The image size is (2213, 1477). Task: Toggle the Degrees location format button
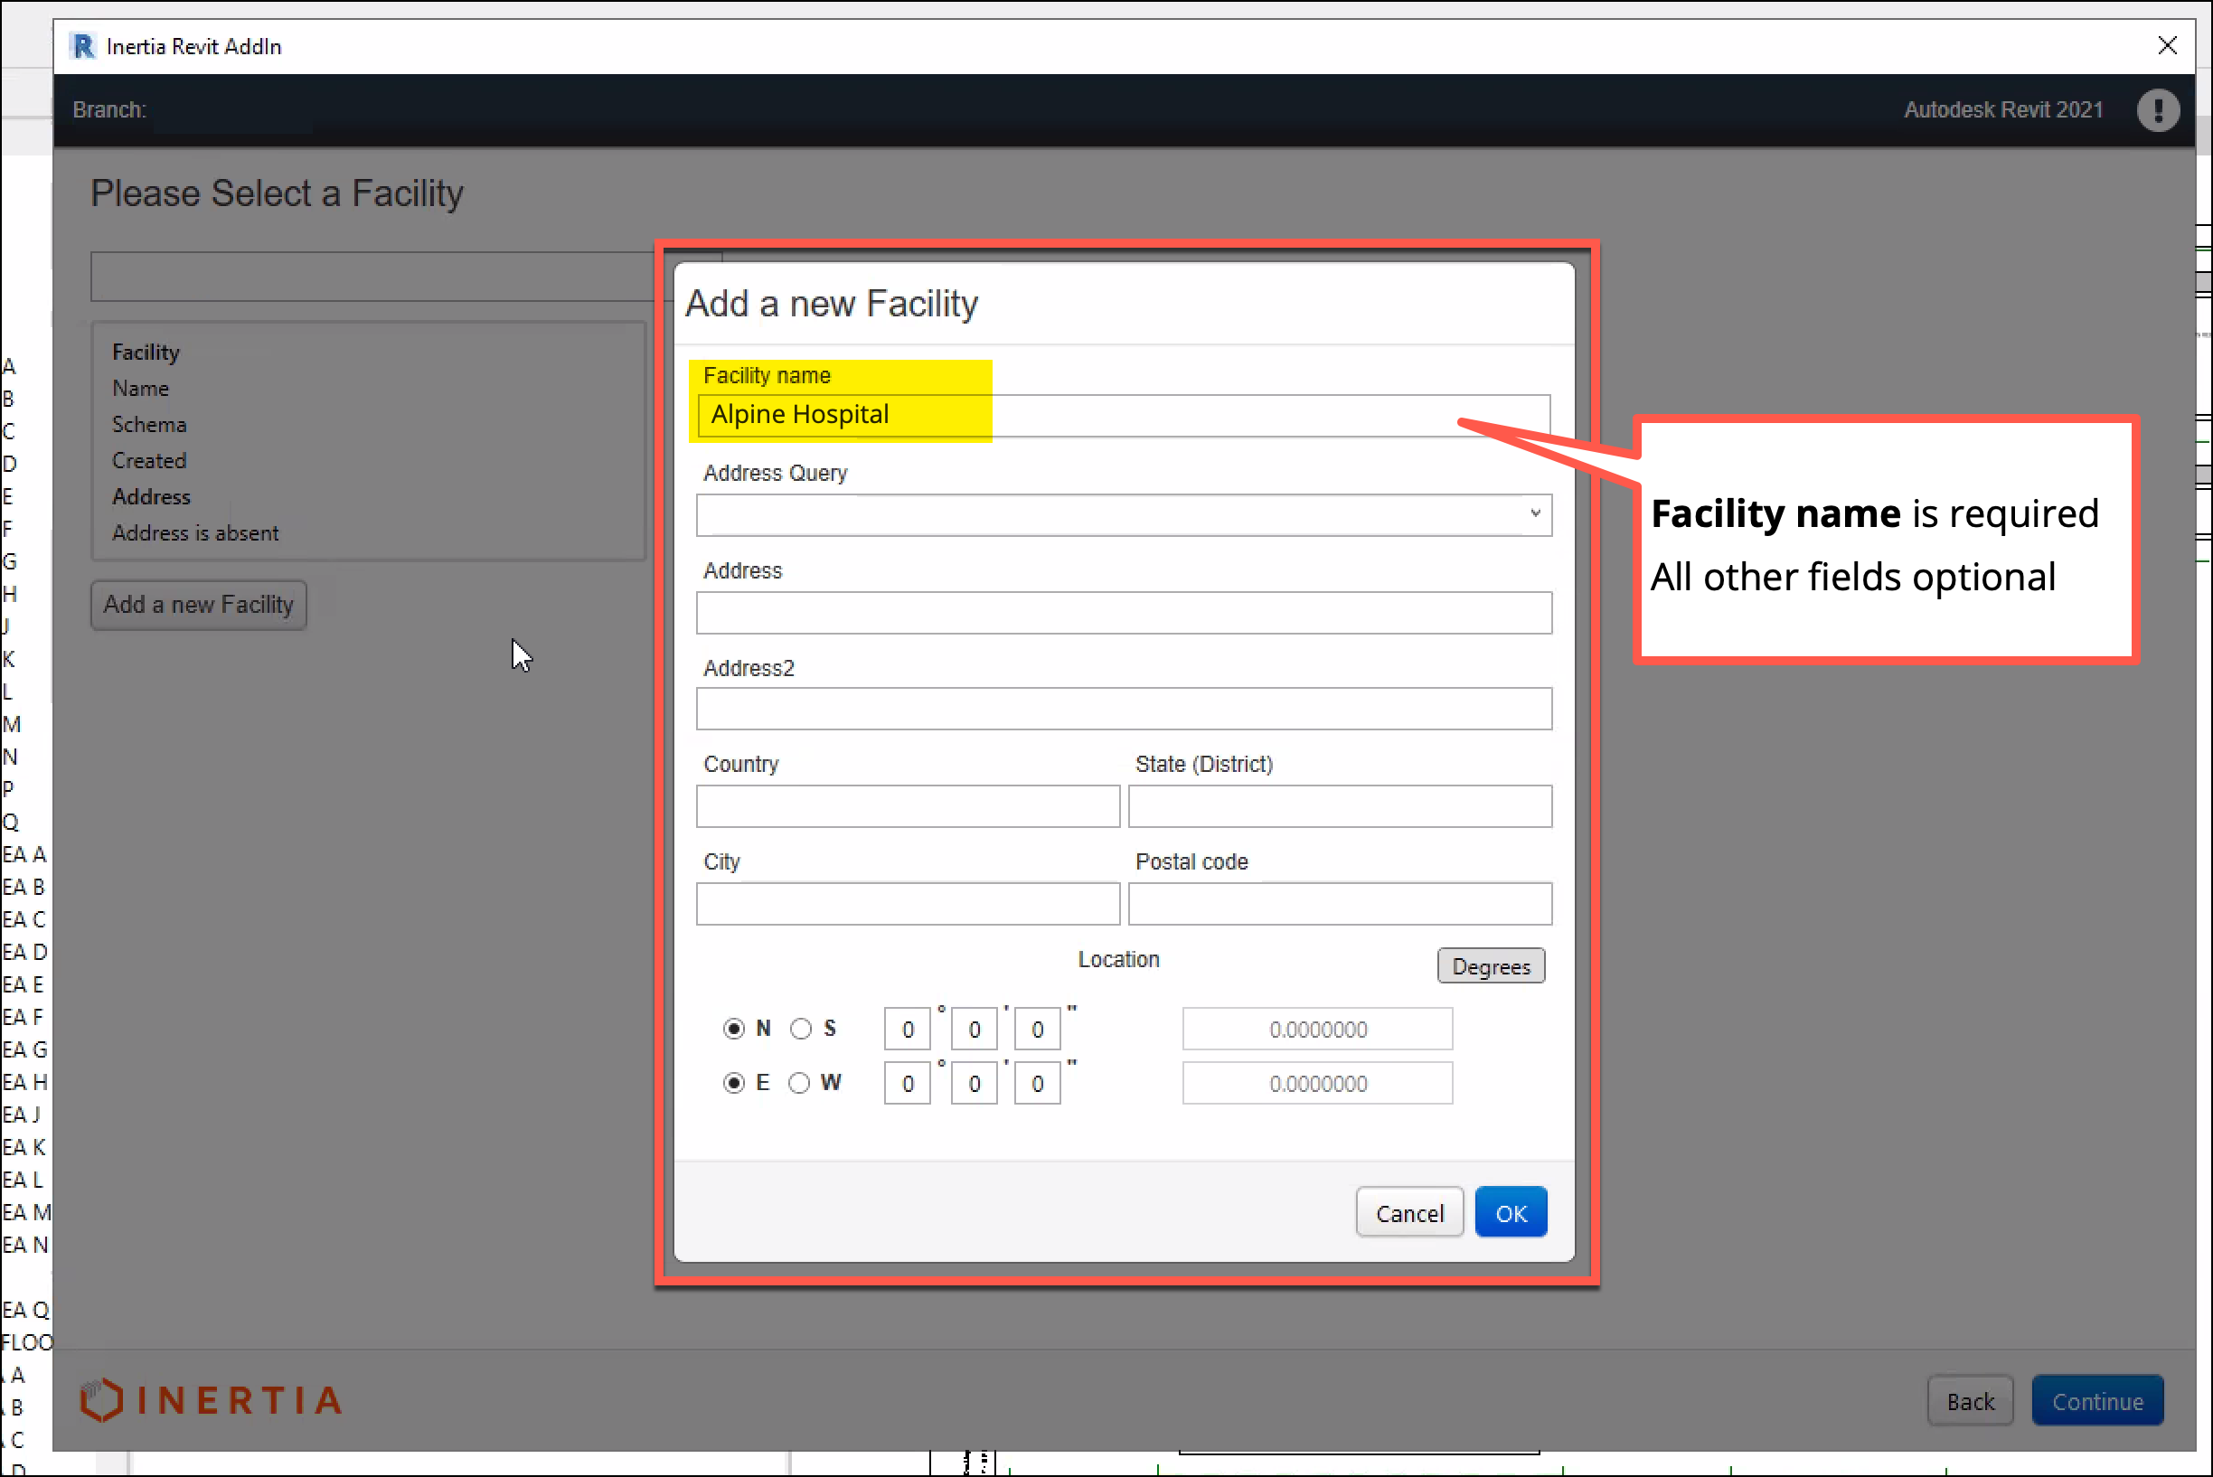[x=1491, y=966]
